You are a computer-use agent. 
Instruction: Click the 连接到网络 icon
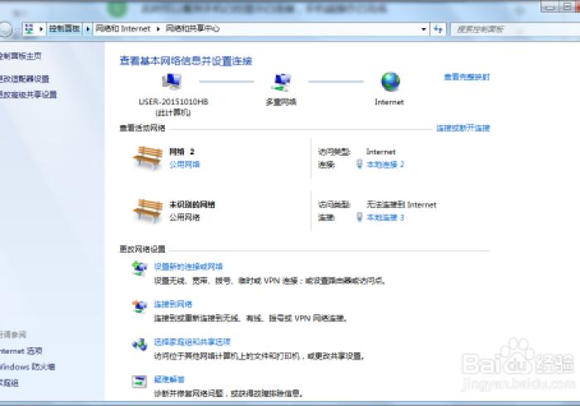click(x=139, y=307)
